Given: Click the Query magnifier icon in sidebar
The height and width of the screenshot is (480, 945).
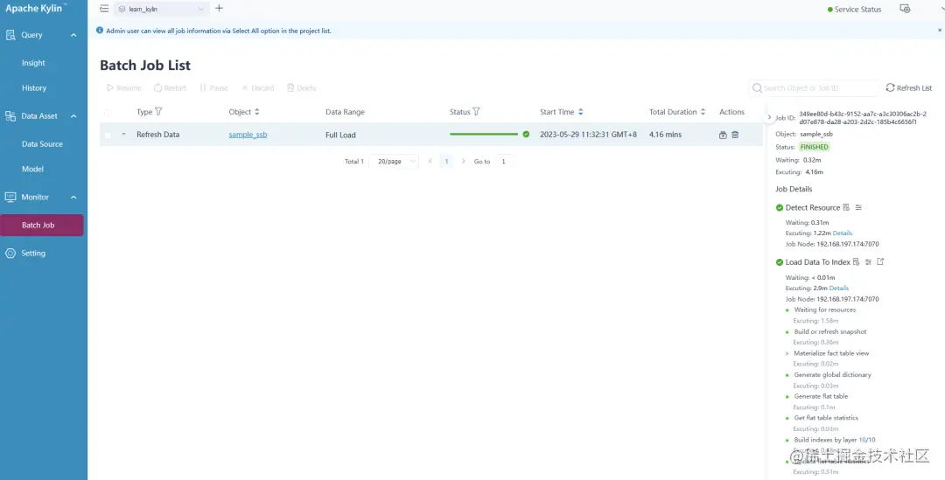Looking at the screenshot, I should pos(10,35).
